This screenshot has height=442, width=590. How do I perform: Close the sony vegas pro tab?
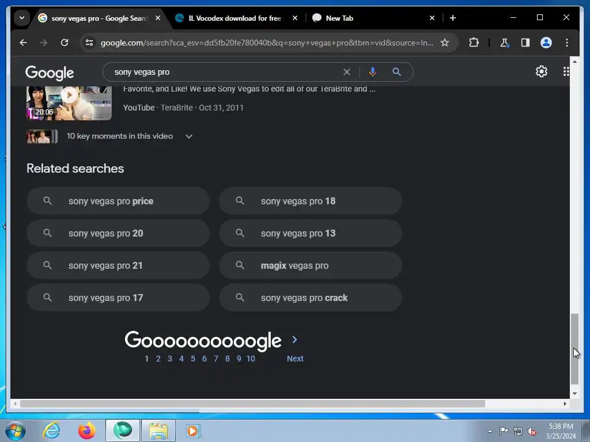[158, 18]
